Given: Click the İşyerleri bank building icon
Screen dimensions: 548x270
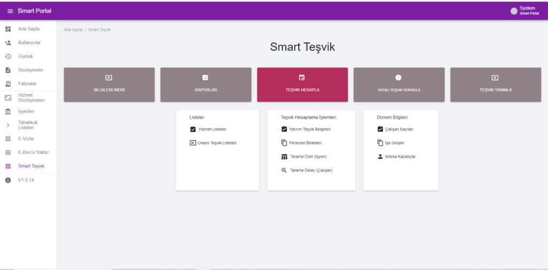Looking at the screenshot, I should [x=8, y=111].
